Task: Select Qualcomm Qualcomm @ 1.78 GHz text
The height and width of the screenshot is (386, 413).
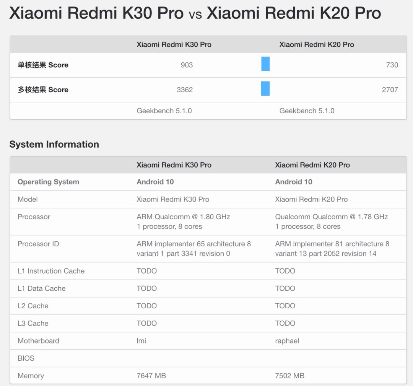Action: click(x=331, y=217)
